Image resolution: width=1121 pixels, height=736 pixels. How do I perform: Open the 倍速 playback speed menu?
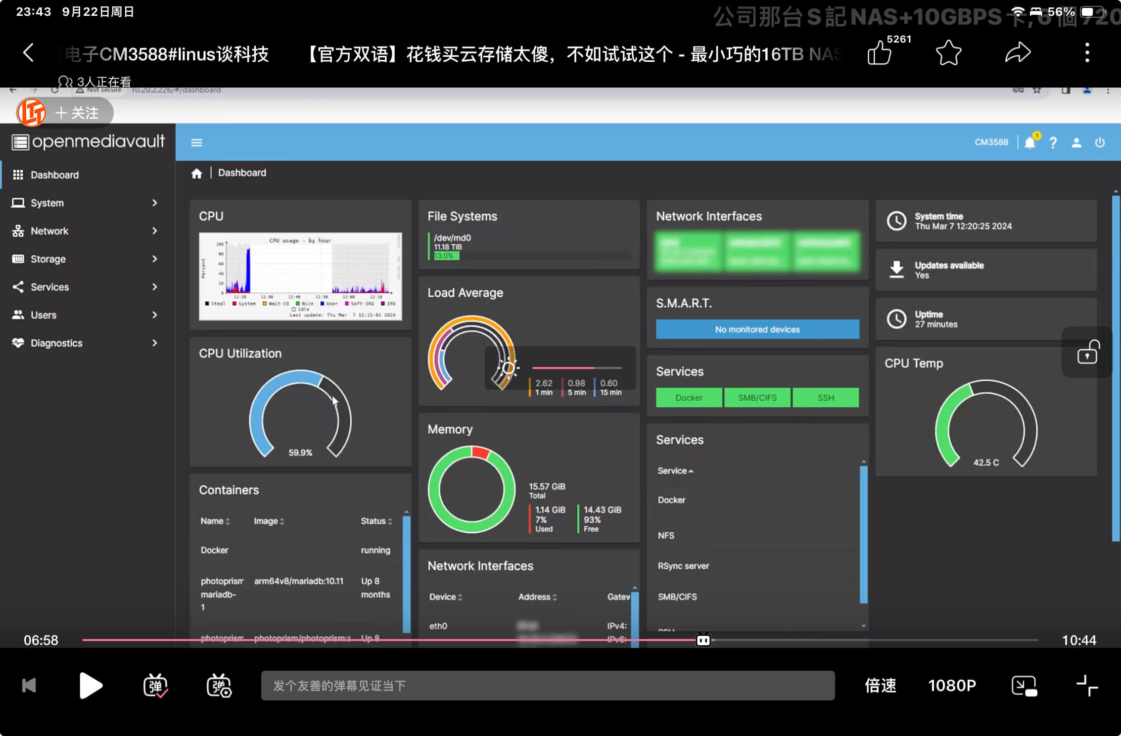coord(880,686)
